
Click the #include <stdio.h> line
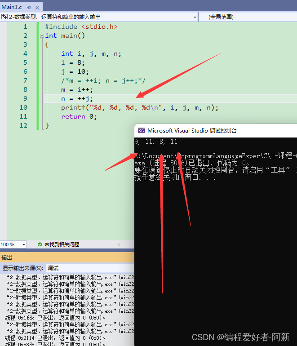point(81,27)
